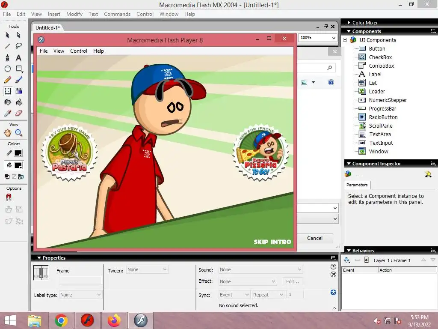This screenshot has width=438, height=329.
Task: Select the Eyedropper tool
Action: [8, 113]
